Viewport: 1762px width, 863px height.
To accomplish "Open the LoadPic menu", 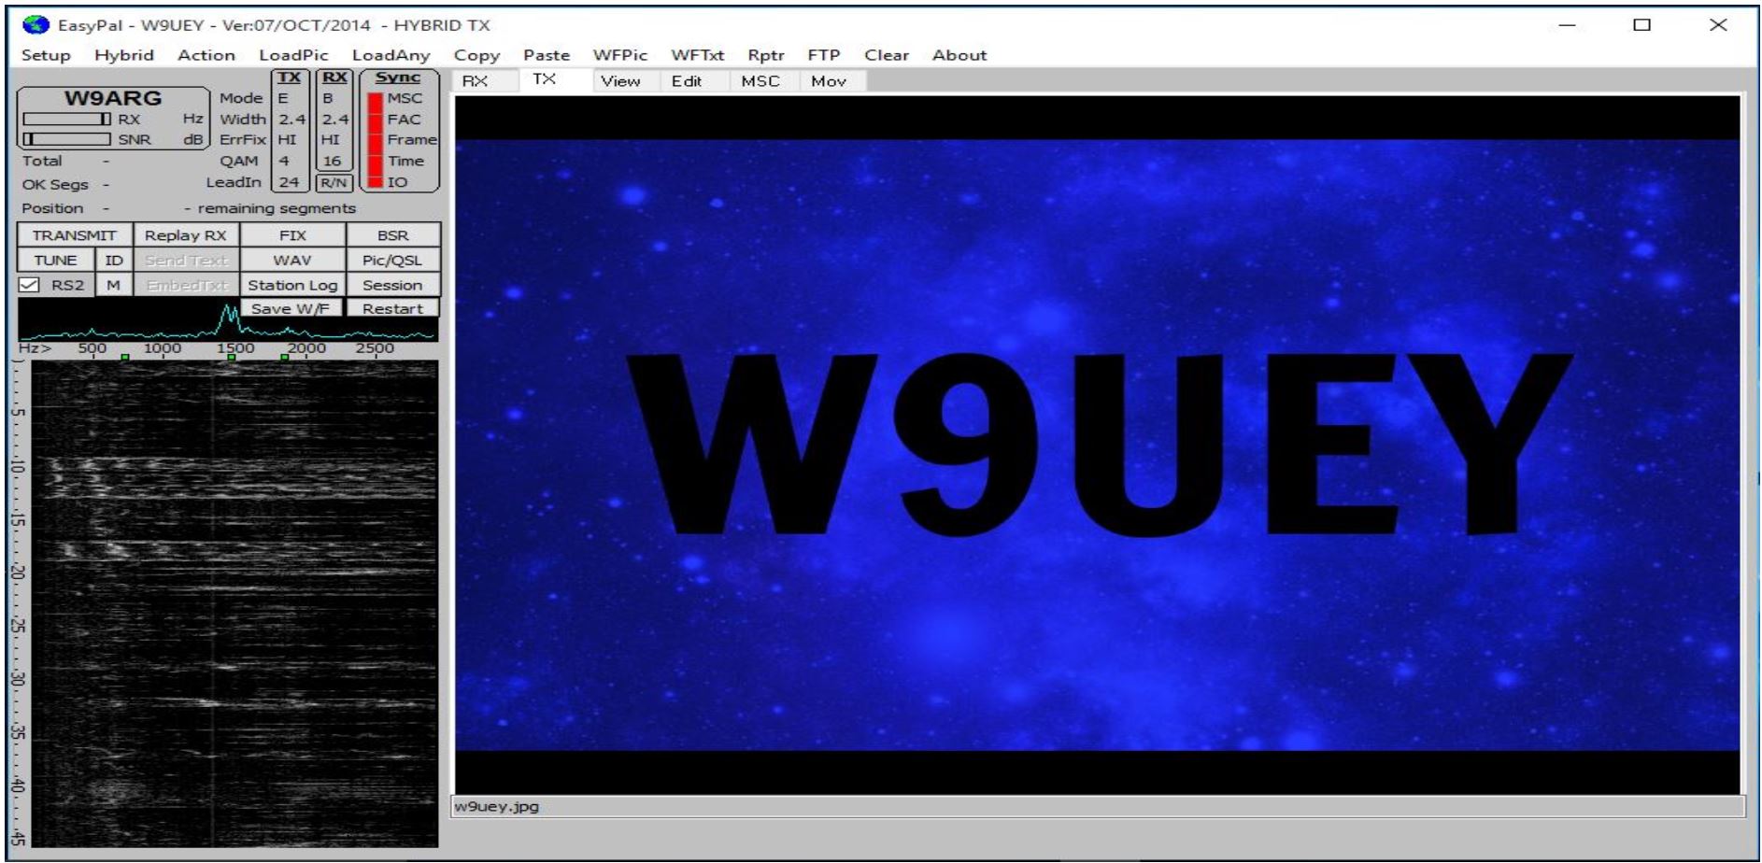I will click(x=293, y=55).
